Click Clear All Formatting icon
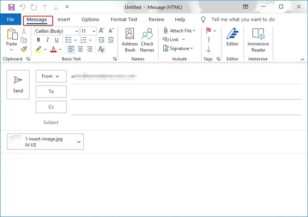This screenshot has height=217, width=308. (x=101, y=49)
